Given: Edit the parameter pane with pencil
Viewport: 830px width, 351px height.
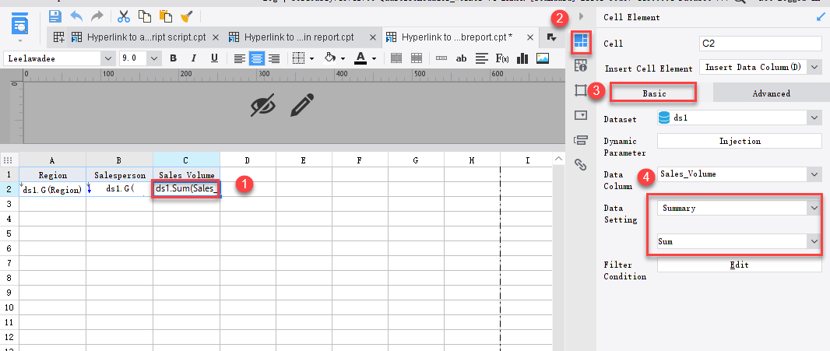Looking at the screenshot, I should [x=302, y=105].
